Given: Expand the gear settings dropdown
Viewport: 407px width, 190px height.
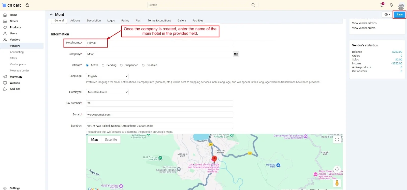Looking at the screenshot, I should (387, 15).
